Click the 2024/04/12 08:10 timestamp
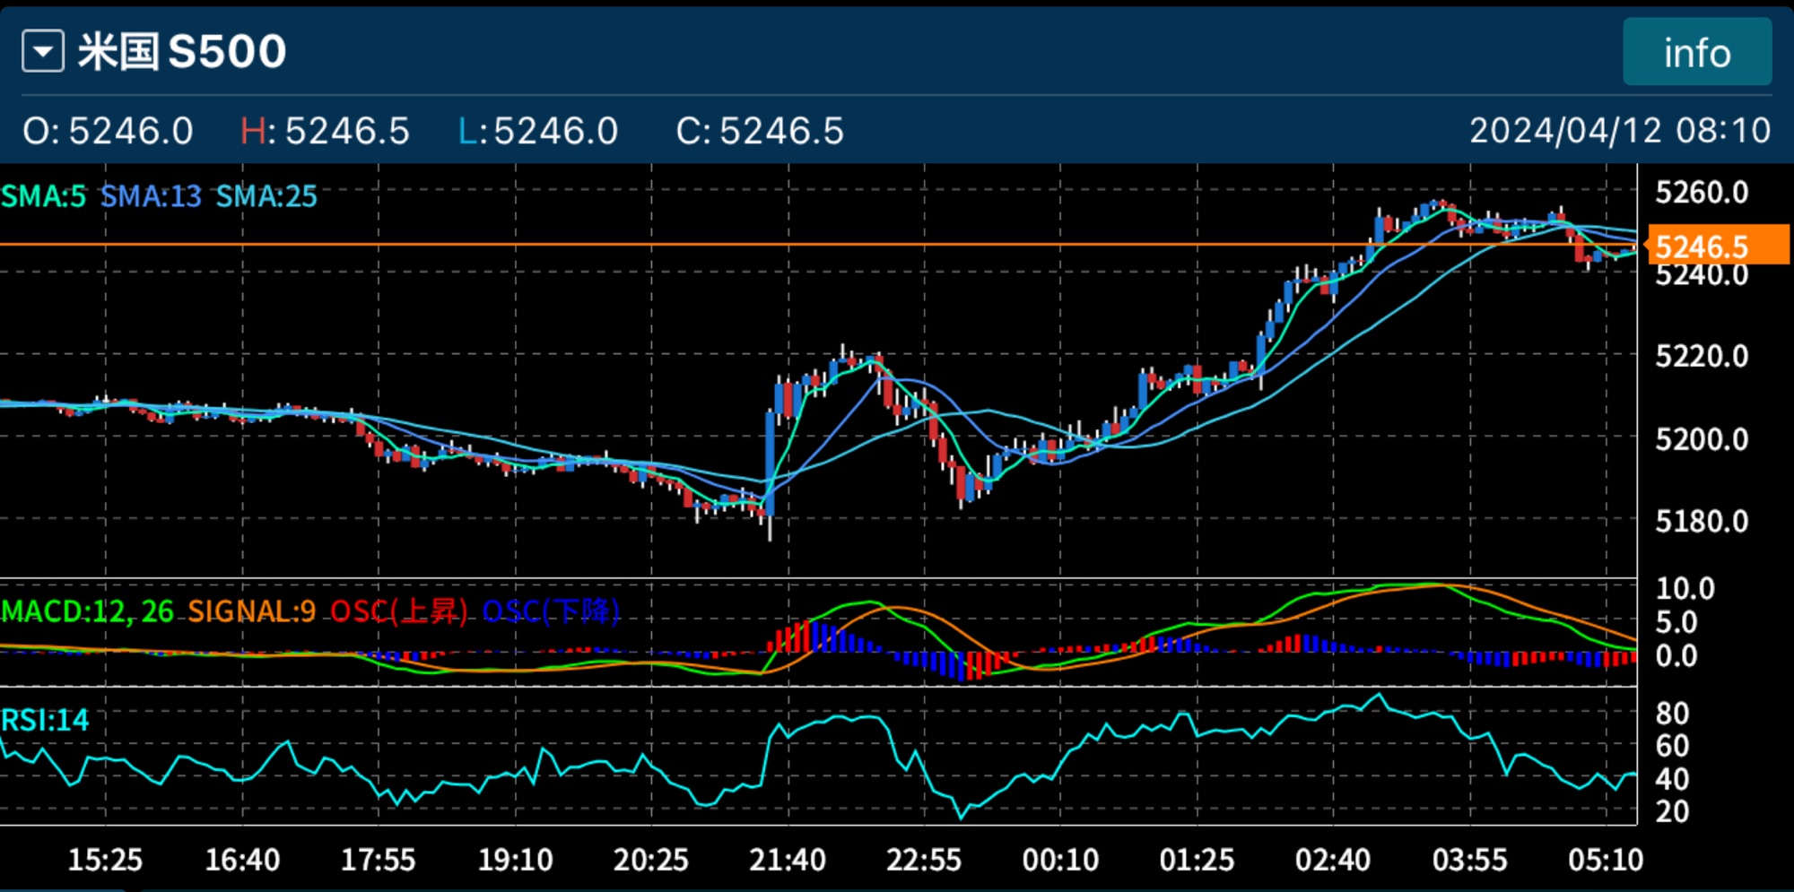 pos(1619,131)
